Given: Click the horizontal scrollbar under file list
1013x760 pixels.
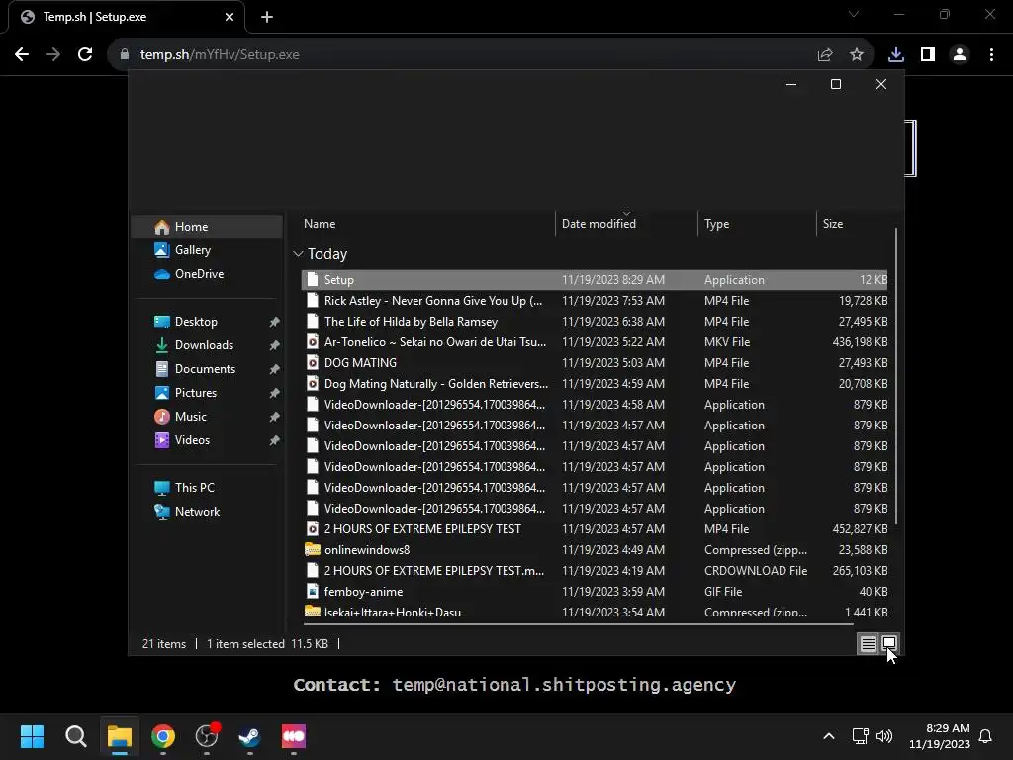Looking at the screenshot, I should point(578,624).
